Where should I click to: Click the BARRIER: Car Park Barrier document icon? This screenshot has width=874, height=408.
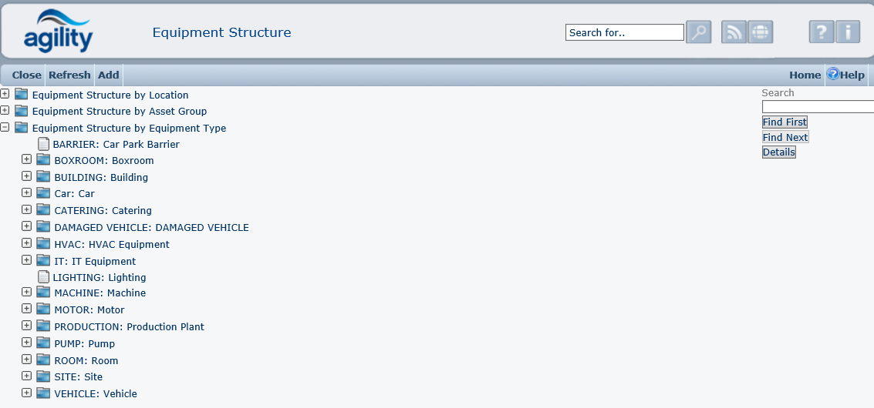click(44, 144)
